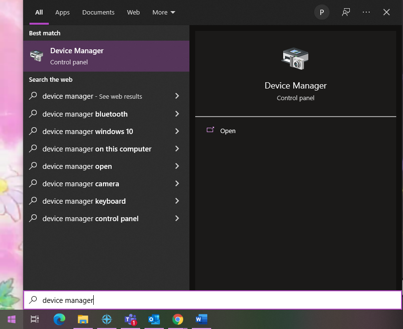Select 'device manager - See web results'
Image resolution: width=403 pixels, height=329 pixels.
pyautogui.click(x=92, y=96)
